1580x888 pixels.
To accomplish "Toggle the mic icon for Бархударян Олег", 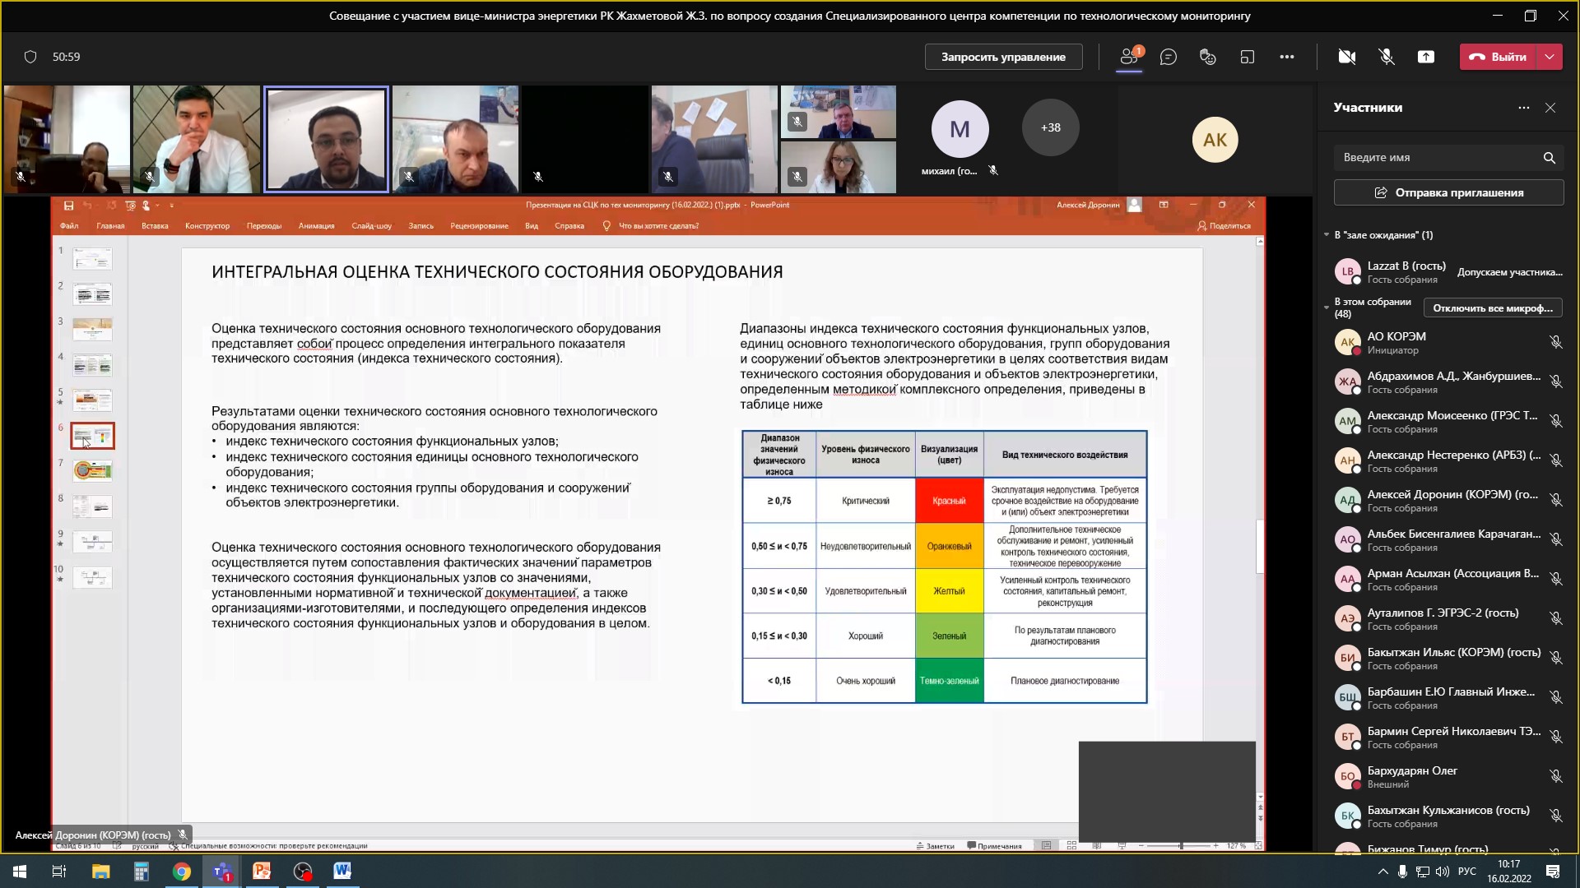I will [x=1556, y=776].
